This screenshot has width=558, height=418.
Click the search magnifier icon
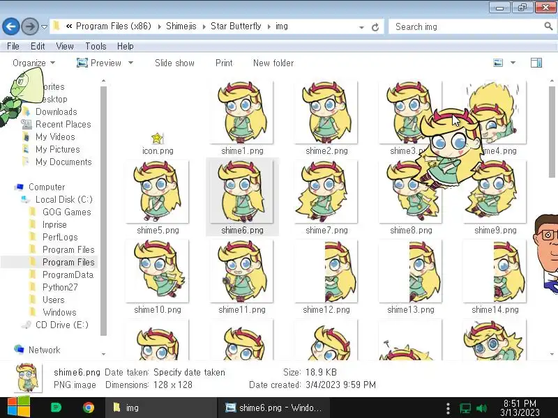(x=548, y=26)
